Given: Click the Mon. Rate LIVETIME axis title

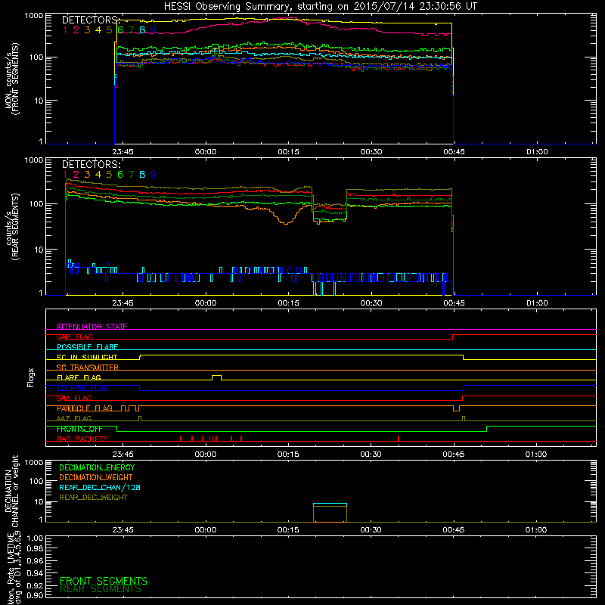Looking at the screenshot, I should click(14, 568).
